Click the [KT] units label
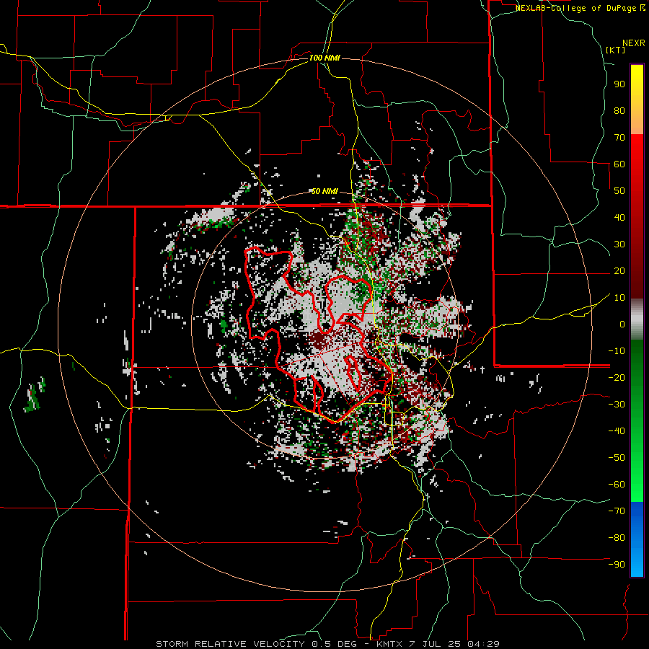The height and width of the screenshot is (649, 649). (616, 50)
